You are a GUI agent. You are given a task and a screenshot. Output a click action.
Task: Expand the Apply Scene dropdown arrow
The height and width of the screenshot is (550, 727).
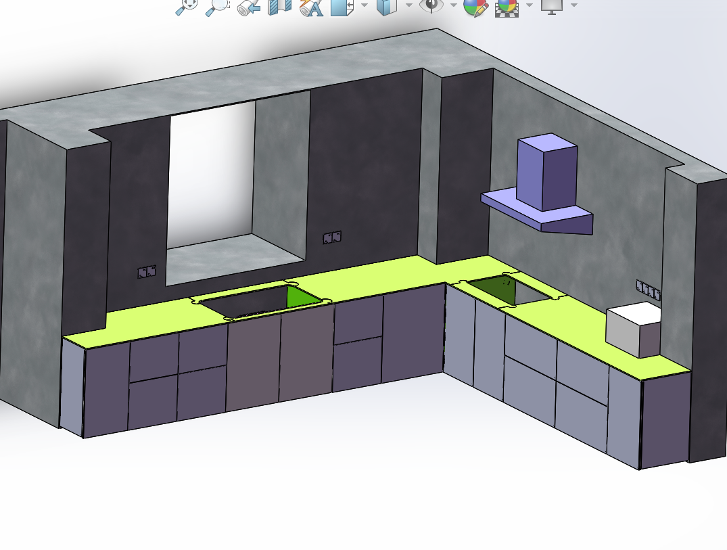pyautogui.click(x=529, y=5)
